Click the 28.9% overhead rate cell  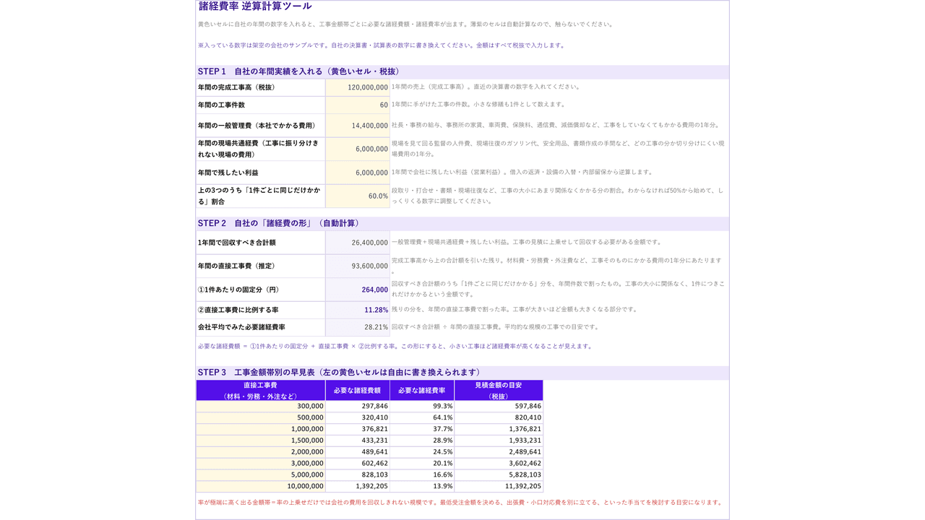422,441
